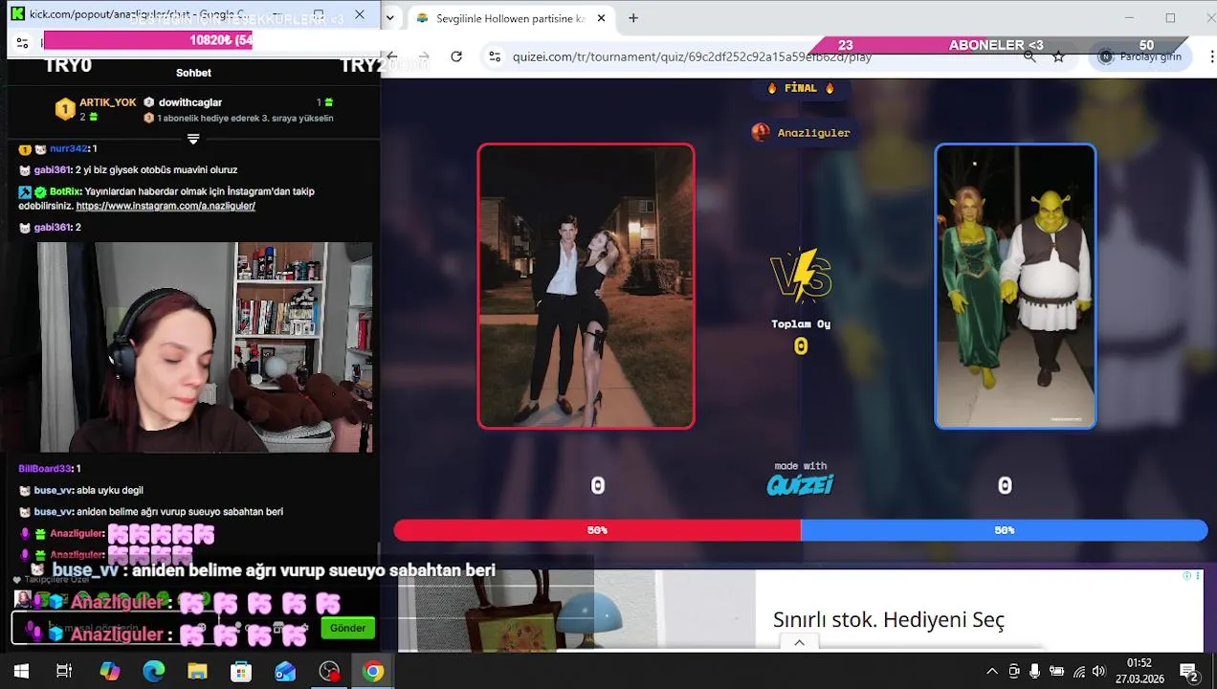Click the FİNAL round label

click(801, 88)
